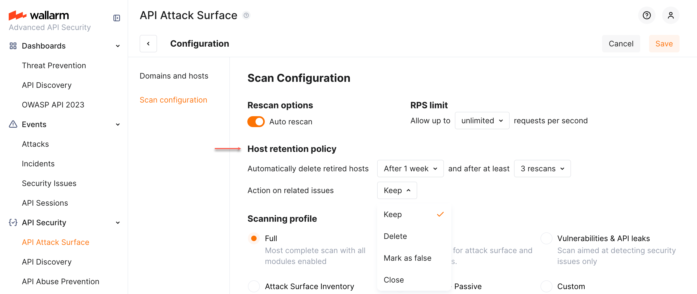Select the Attack Surface Inventory radio button
The image size is (697, 294).
point(254,286)
